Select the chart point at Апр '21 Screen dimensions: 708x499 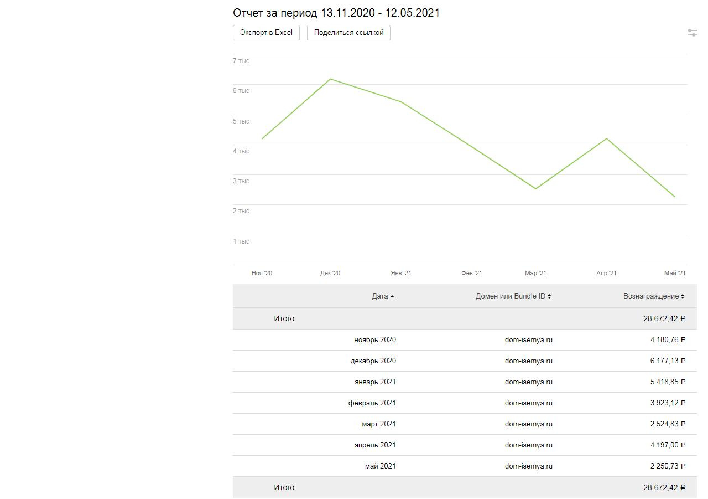606,138
